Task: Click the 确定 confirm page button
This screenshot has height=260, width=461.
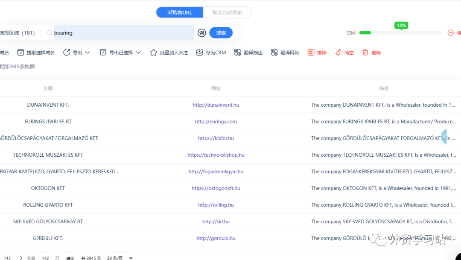Action: click(x=70, y=257)
